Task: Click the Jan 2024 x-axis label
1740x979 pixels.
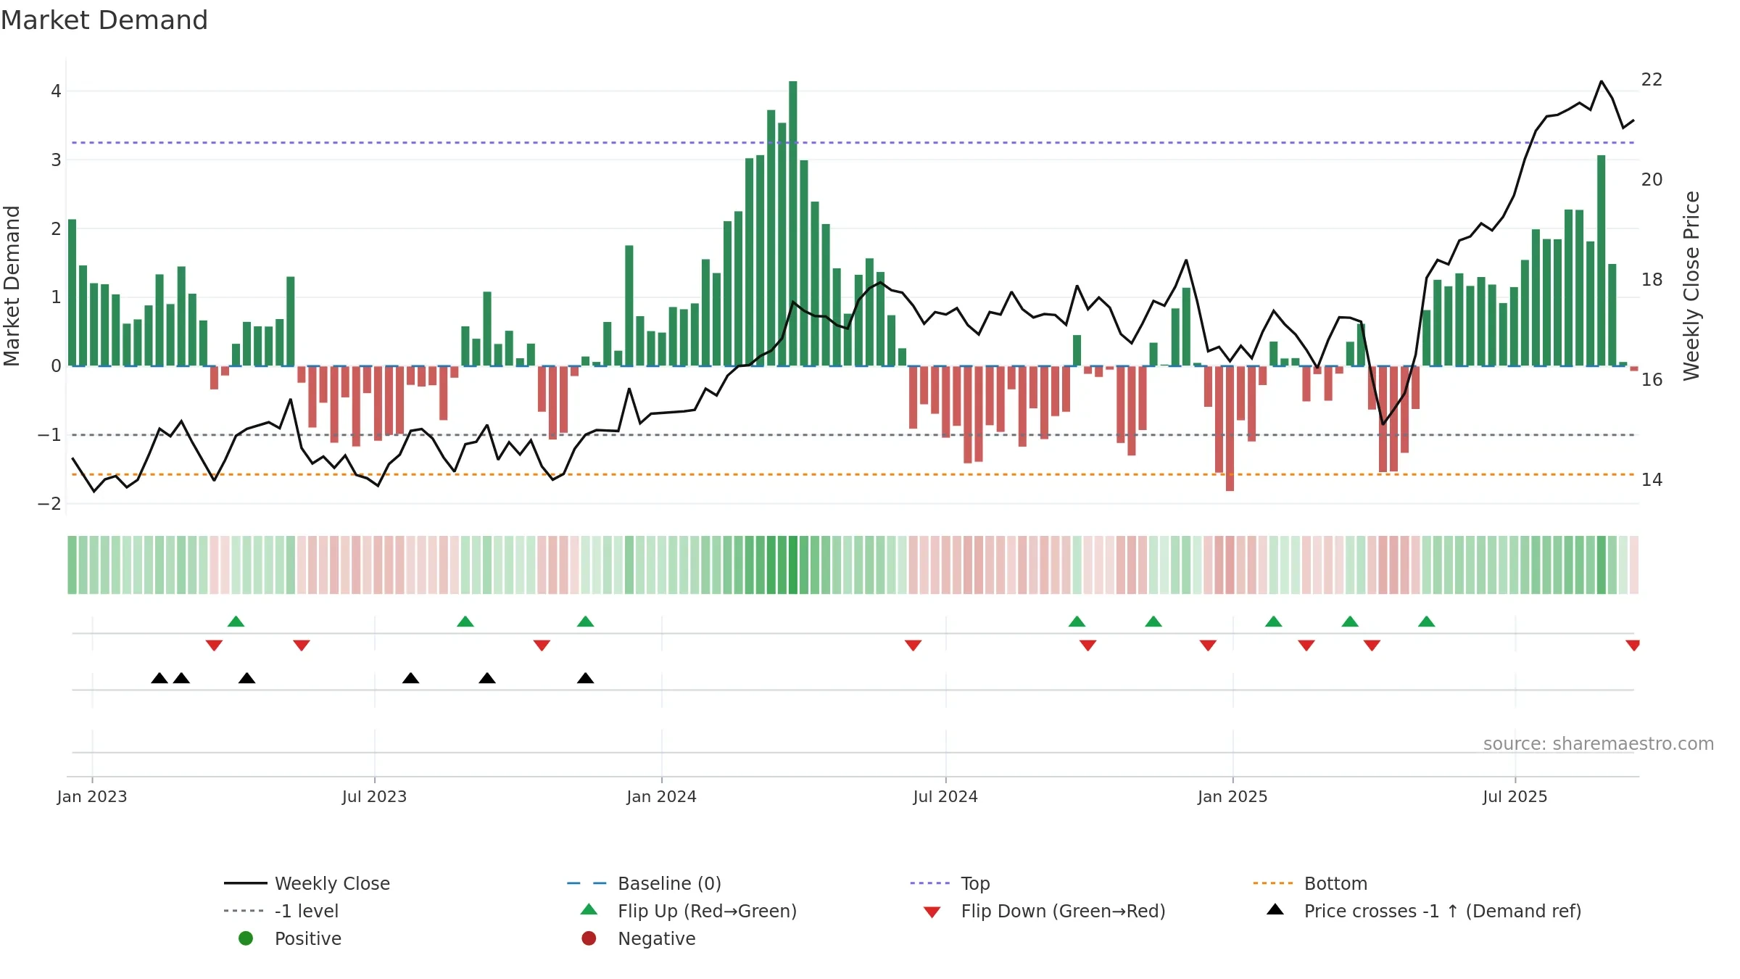Action: (661, 797)
